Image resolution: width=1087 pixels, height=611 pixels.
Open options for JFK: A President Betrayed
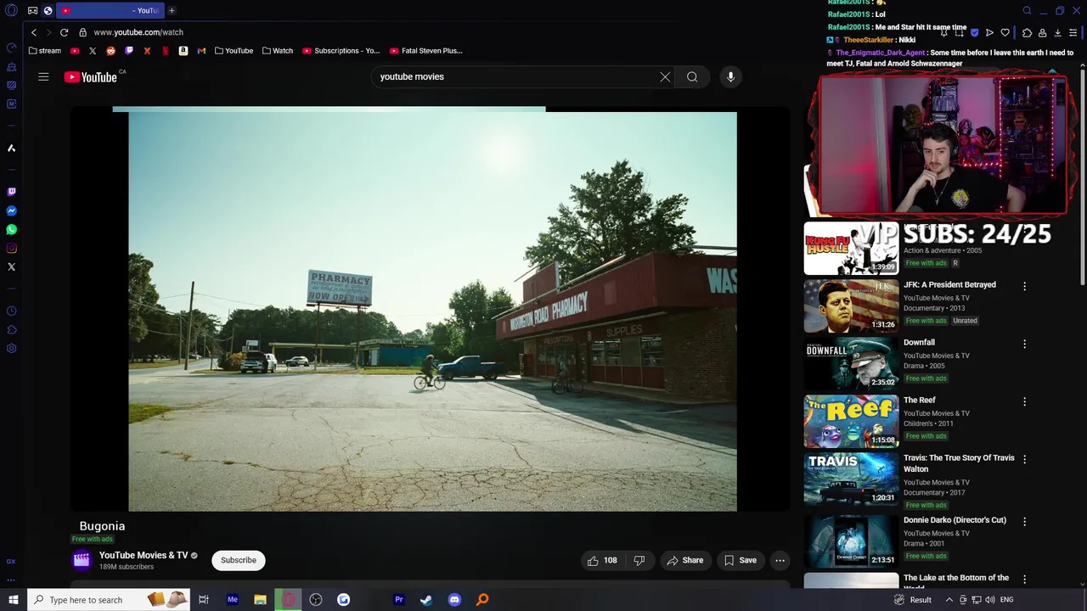[1024, 286]
